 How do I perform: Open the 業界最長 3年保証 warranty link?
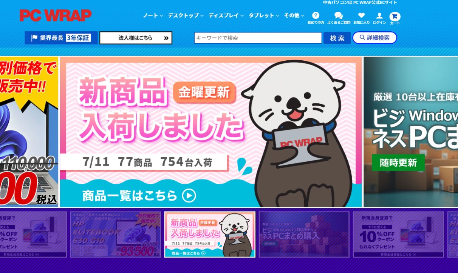coord(61,38)
